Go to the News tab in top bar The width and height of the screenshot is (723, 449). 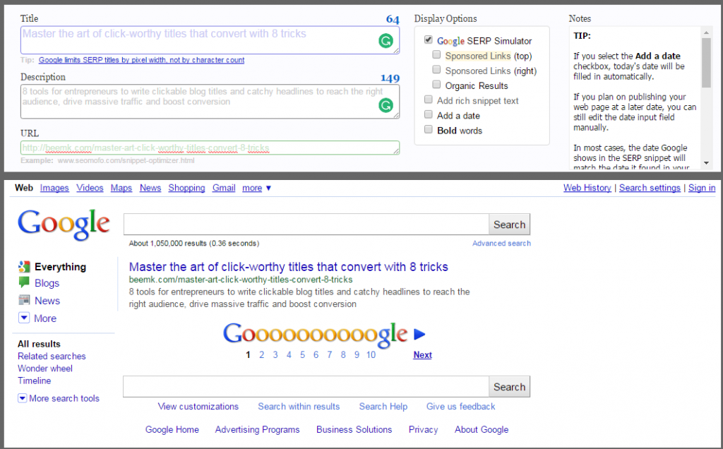click(x=150, y=188)
